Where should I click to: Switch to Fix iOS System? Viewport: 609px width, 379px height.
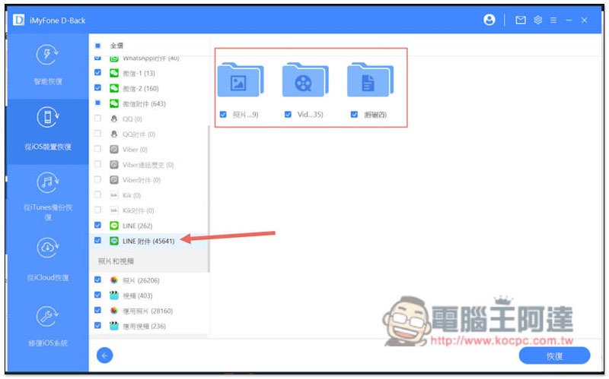tap(48, 327)
